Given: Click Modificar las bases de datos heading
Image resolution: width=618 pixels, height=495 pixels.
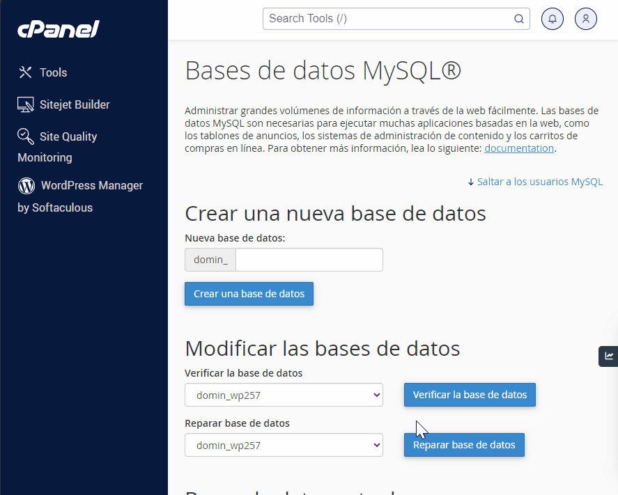Looking at the screenshot, I should pos(323,349).
